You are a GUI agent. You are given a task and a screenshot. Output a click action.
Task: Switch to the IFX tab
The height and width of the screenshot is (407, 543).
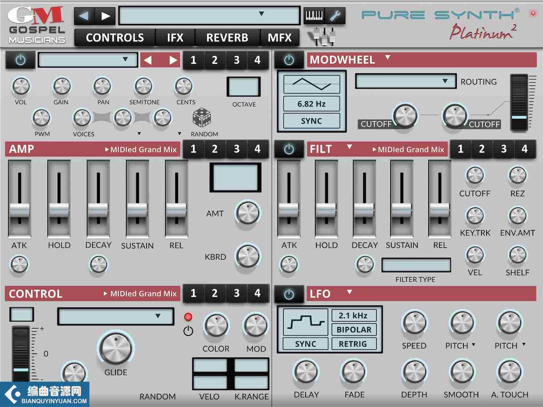(x=175, y=38)
